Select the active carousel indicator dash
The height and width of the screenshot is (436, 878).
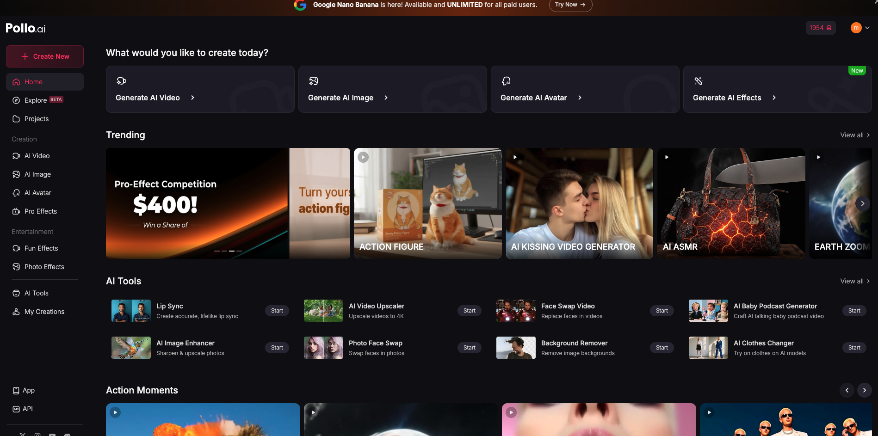coord(232,251)
